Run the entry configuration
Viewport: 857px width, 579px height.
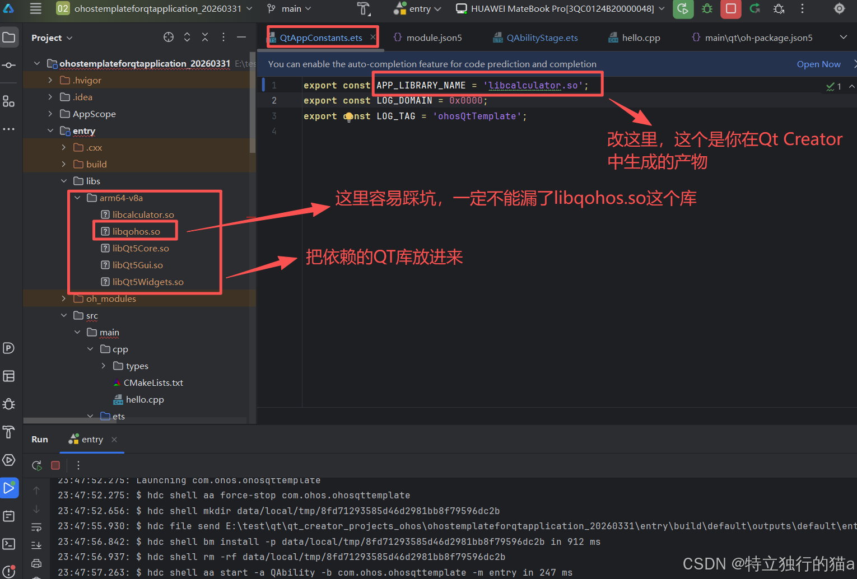pyautogui.click(x=683, y=8)
